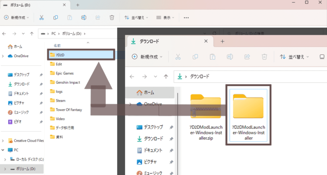Switch to the ダウンロード tab

point(170,41)
